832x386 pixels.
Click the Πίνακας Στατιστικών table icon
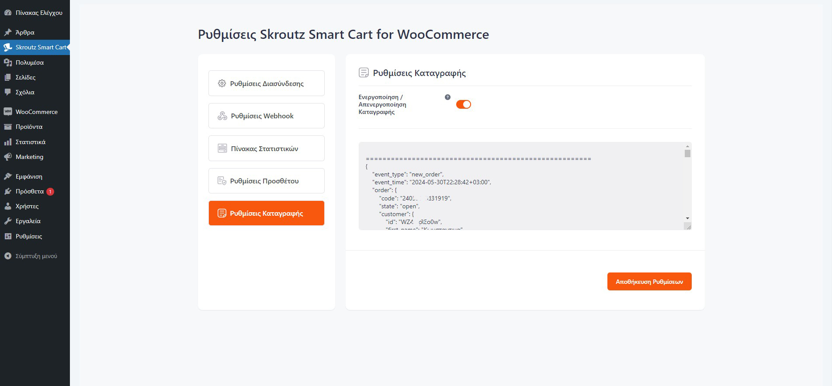pyautogui.click(x=222, y=148)
